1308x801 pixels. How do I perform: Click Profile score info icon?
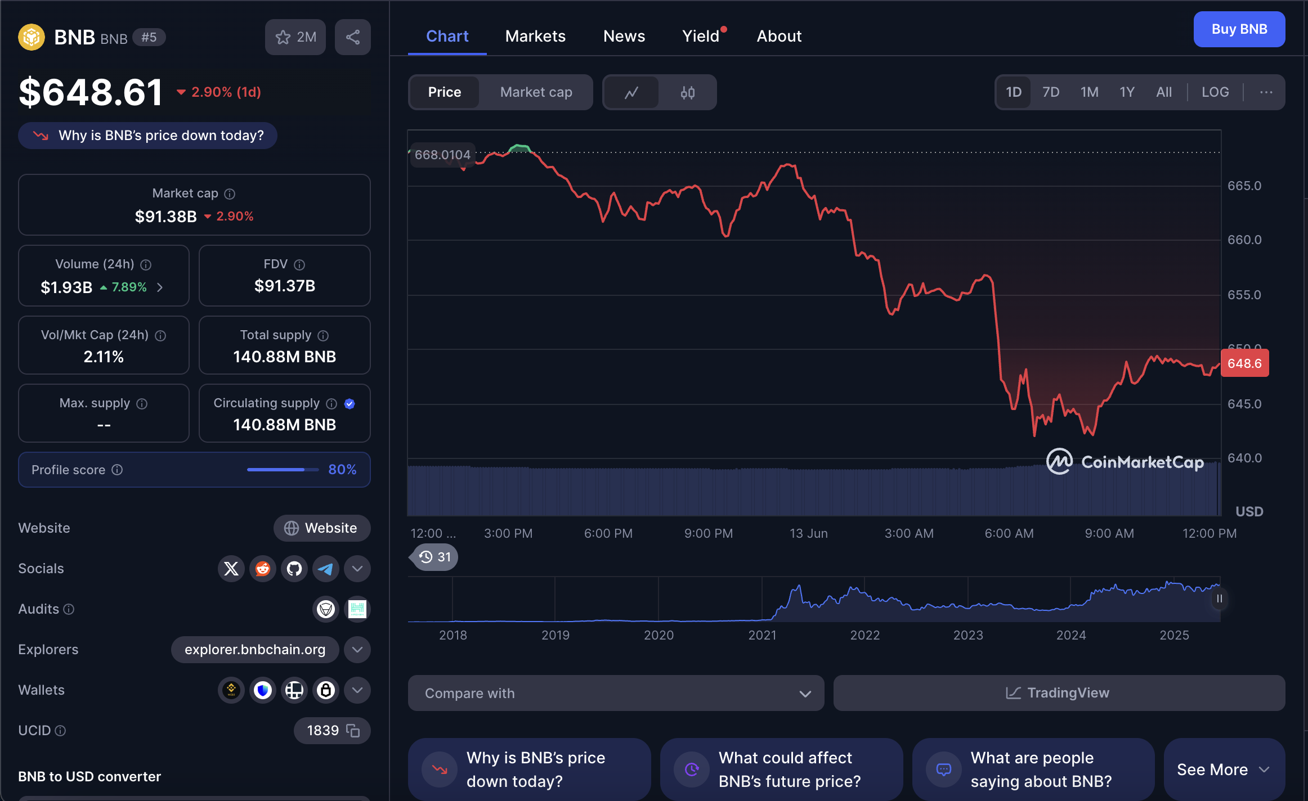point(117,470)
